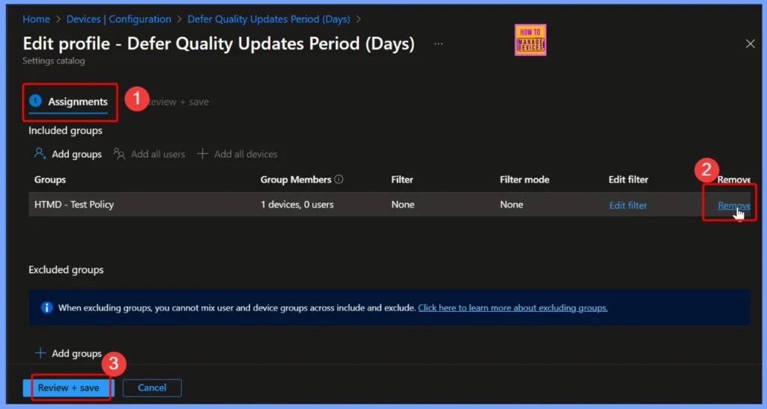This screenshot has width=767, height=409.
Task: Switch to Review + save step
Action: [x=180, y=102]
